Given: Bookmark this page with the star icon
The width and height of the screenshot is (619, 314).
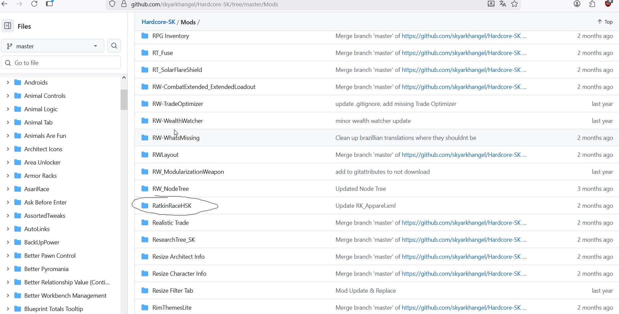Looking at the screenshot, I should [514, 4].
